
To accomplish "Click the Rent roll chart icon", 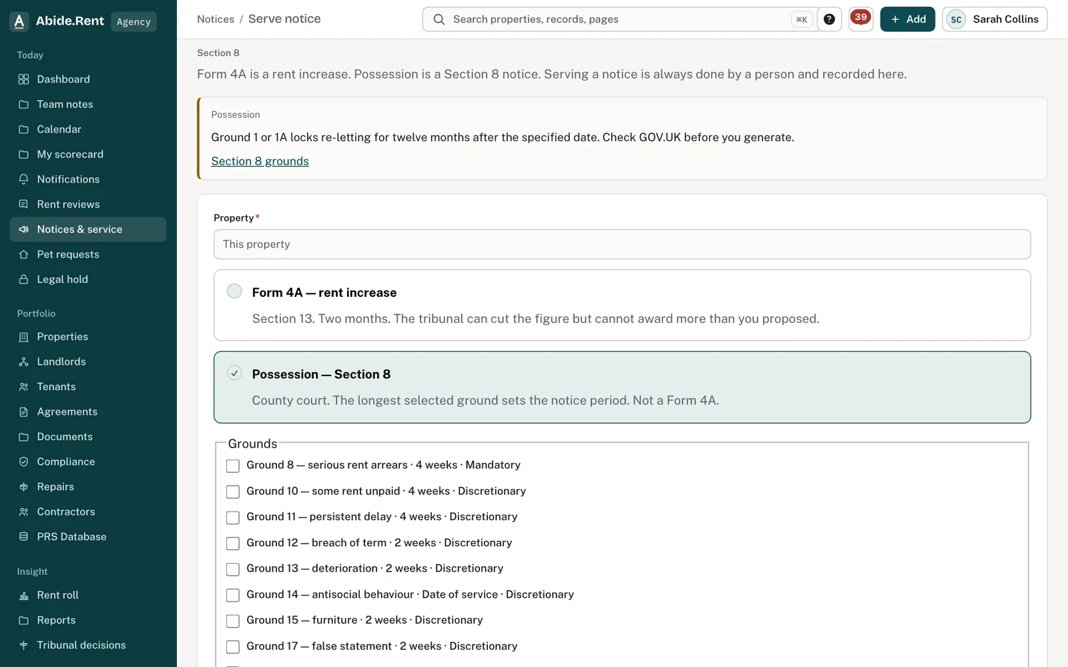I will 23,595.
